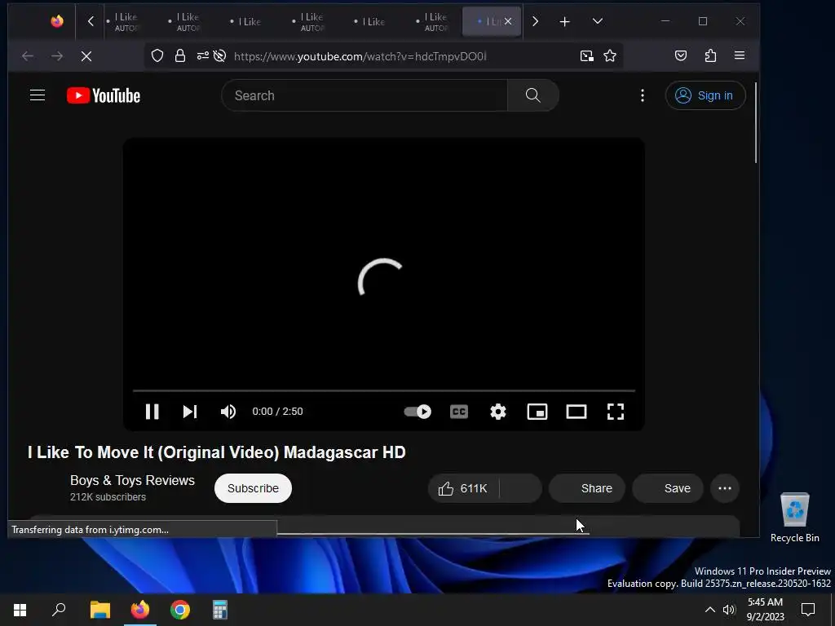The image size is (835, 626).
Task: Open the Windows notification center
Action: pyautogui.click(x=808, y=610)
